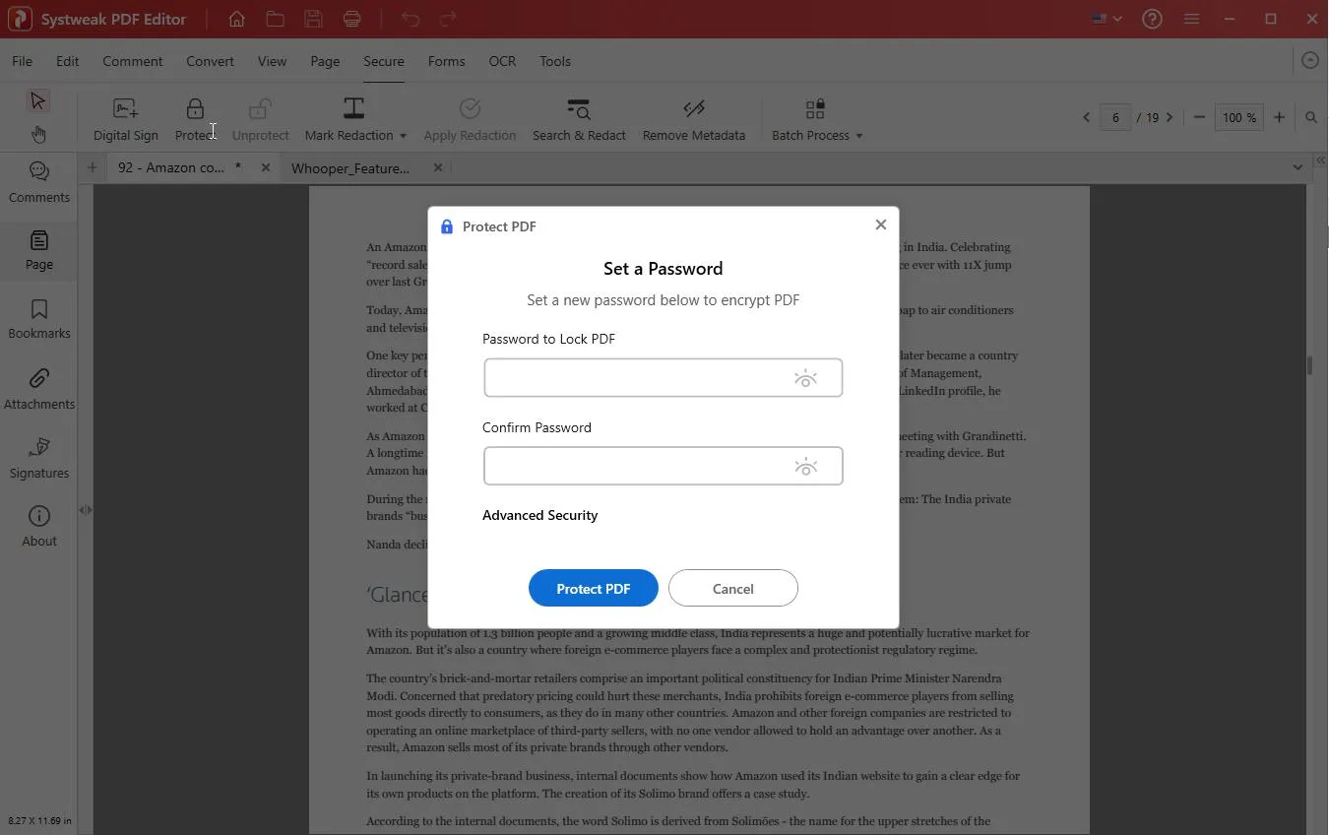1329x835 pixels.
Task: Switch to the Whooper_Feature document tab
Action: [350, 168]
